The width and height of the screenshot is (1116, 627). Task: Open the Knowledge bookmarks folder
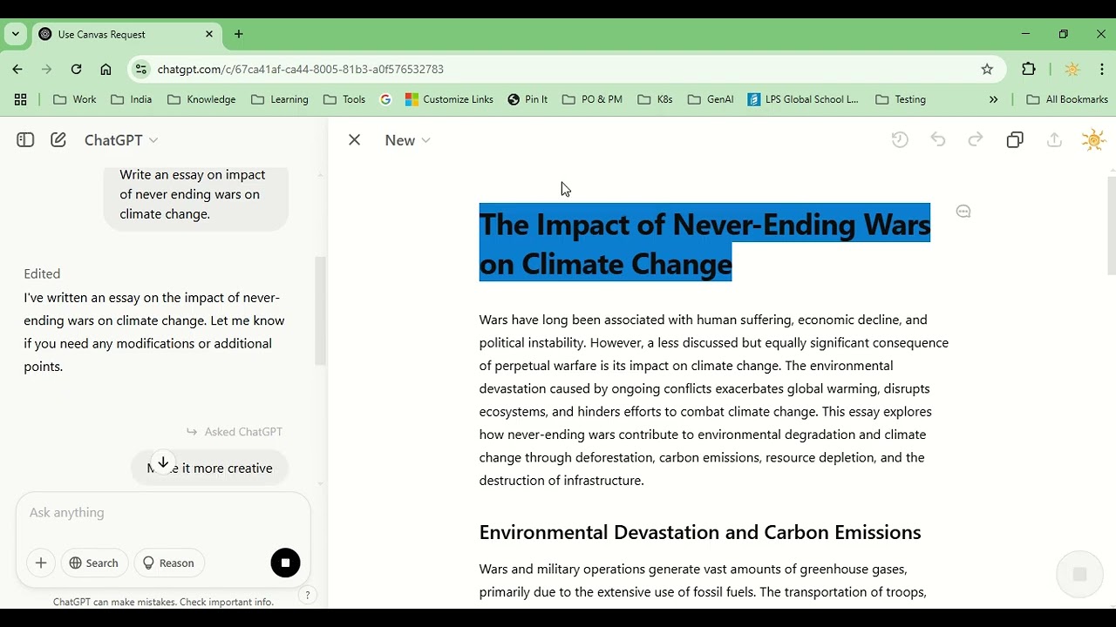201,99
